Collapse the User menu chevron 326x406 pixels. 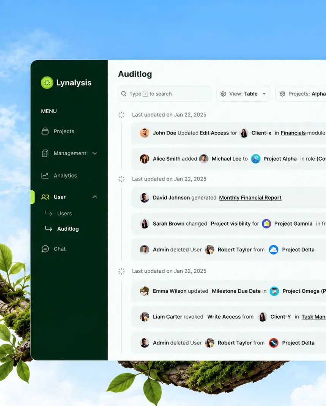pos(95,197)
